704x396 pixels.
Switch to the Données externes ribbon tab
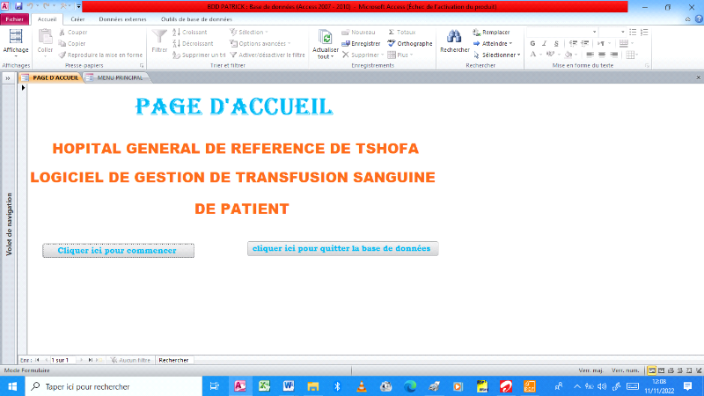point(116,19)
